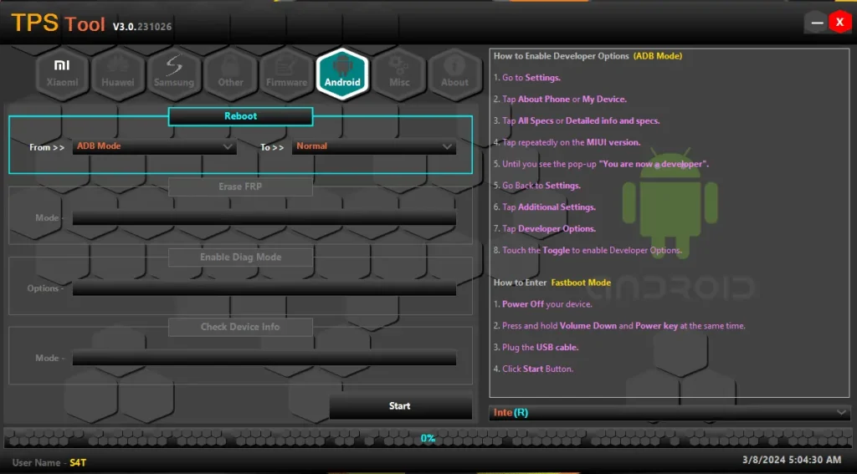
Task: Click 'Touch the Toggle to enable' step
Action: pos(588,251)
